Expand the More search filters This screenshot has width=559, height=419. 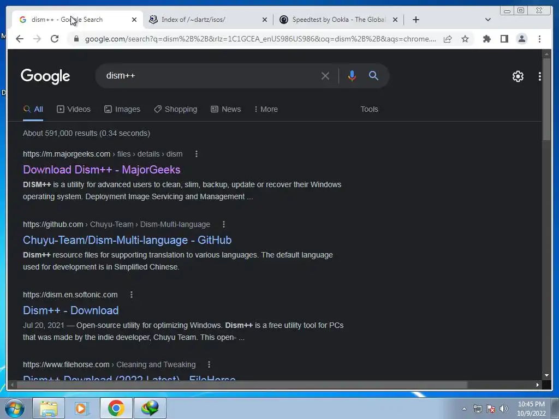(266, 109)
